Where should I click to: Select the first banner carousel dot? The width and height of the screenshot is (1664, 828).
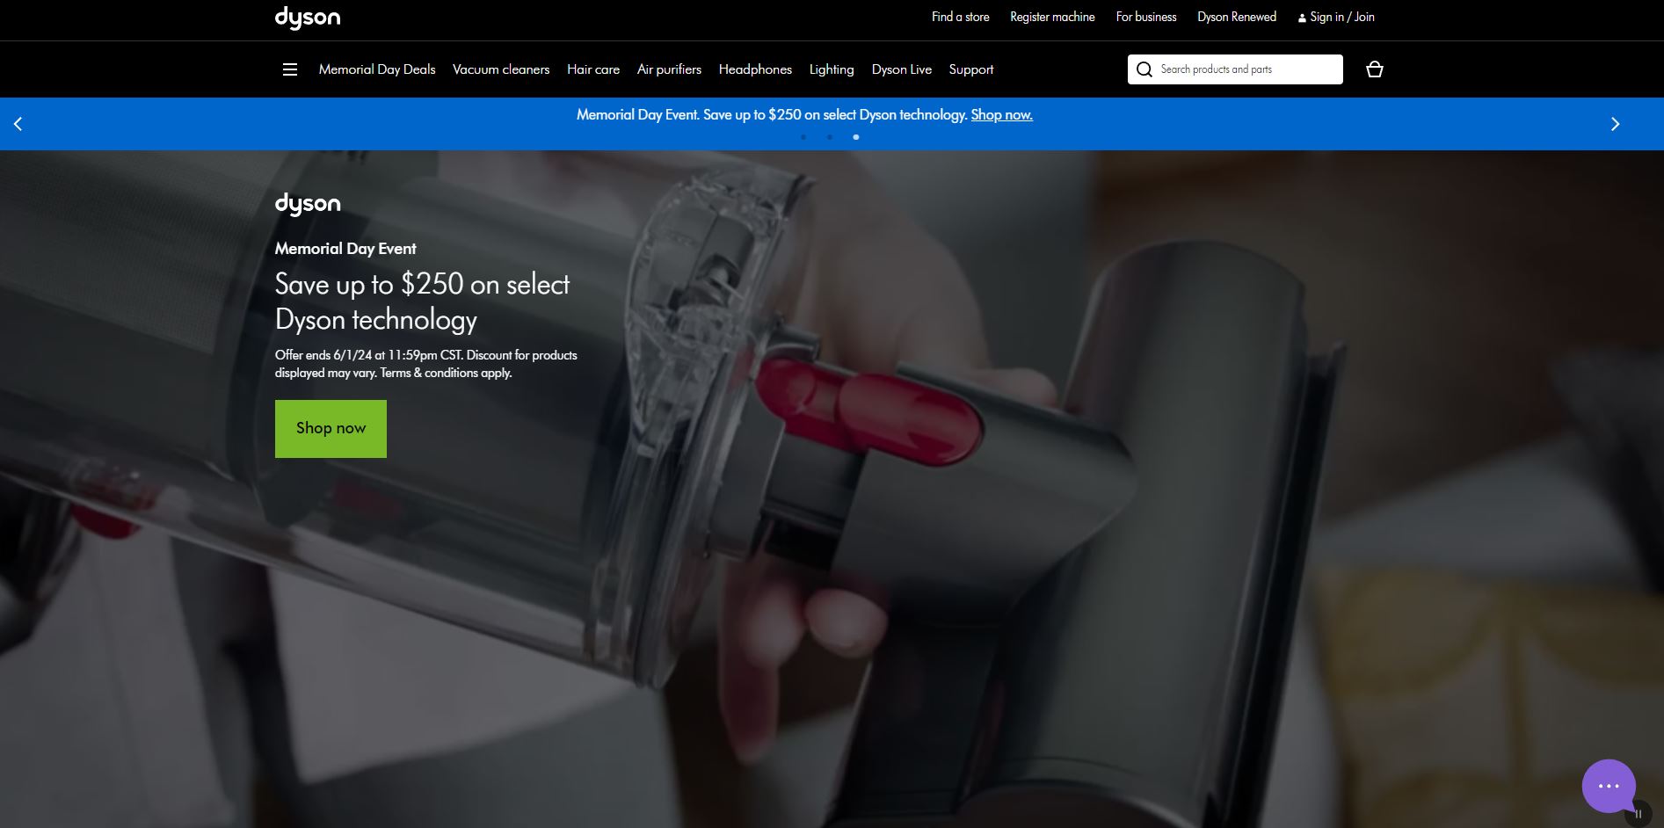click(803, 137)
